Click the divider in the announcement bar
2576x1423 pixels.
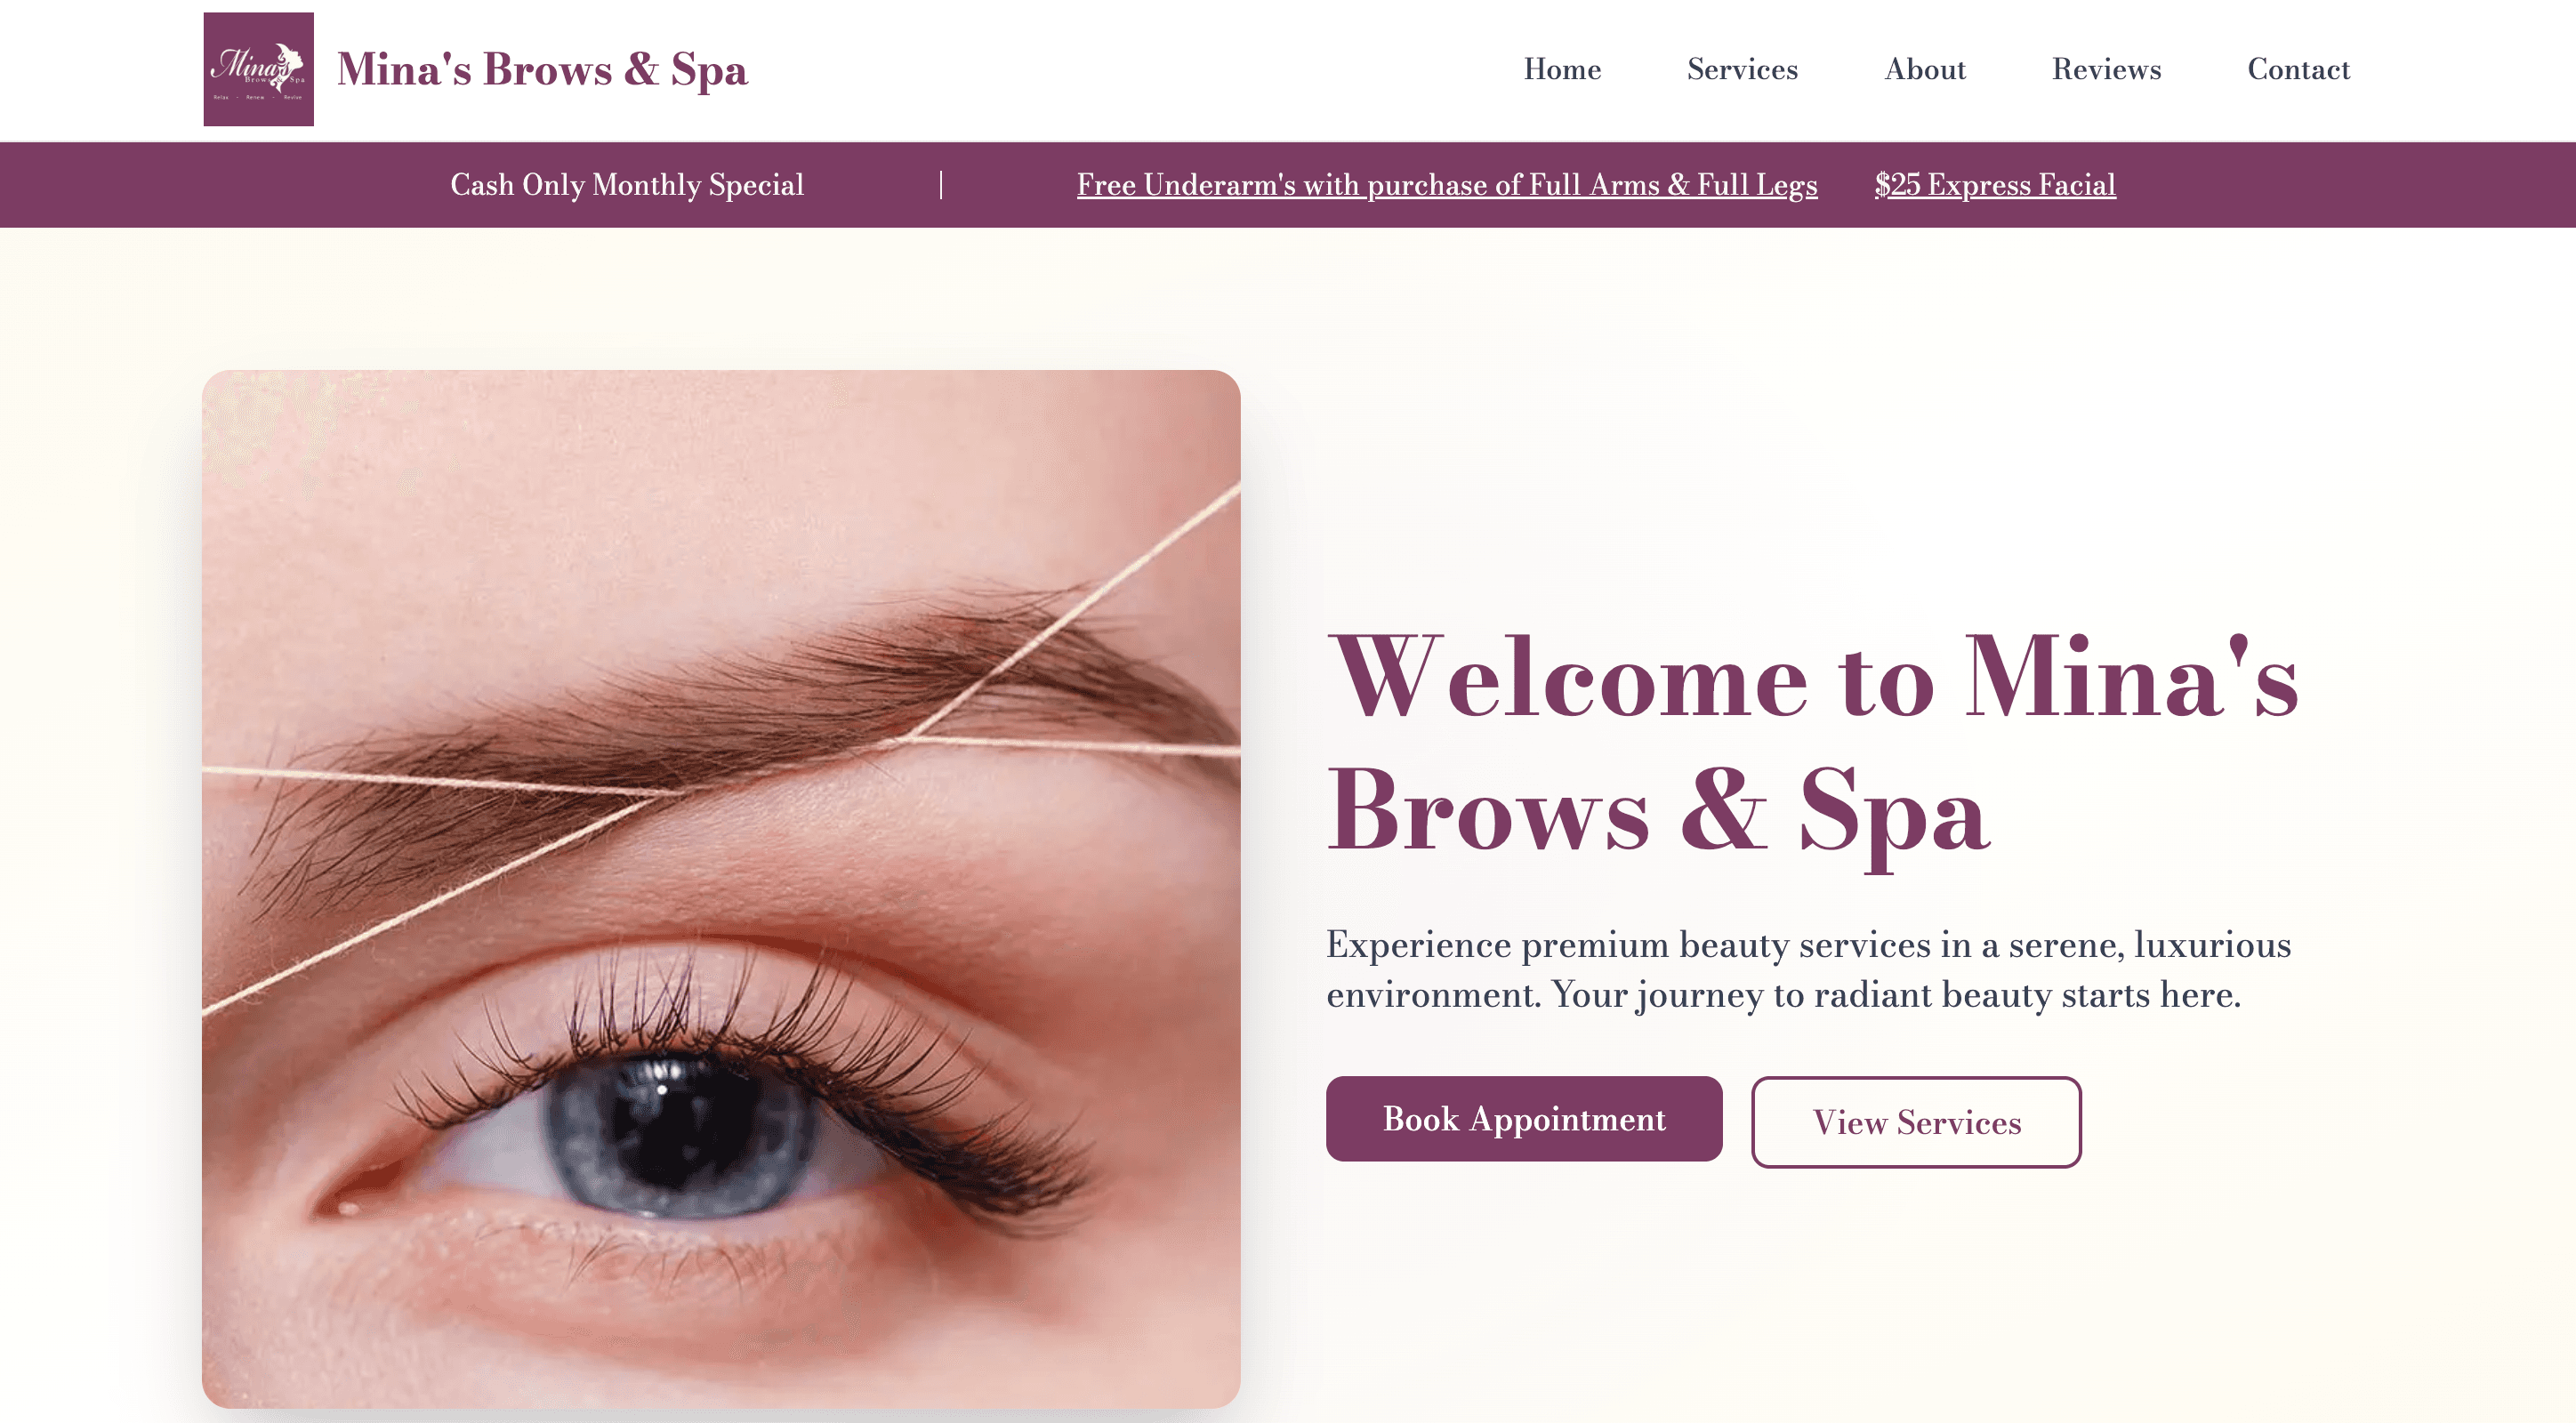pos(941,185)
